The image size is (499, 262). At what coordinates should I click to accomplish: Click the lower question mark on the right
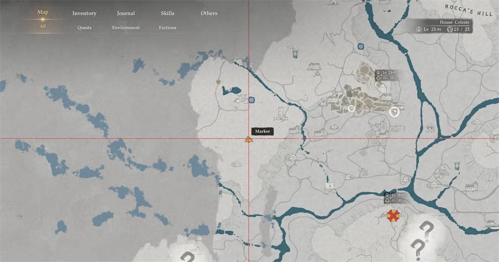pyautogui.click(x=417, y=250)
